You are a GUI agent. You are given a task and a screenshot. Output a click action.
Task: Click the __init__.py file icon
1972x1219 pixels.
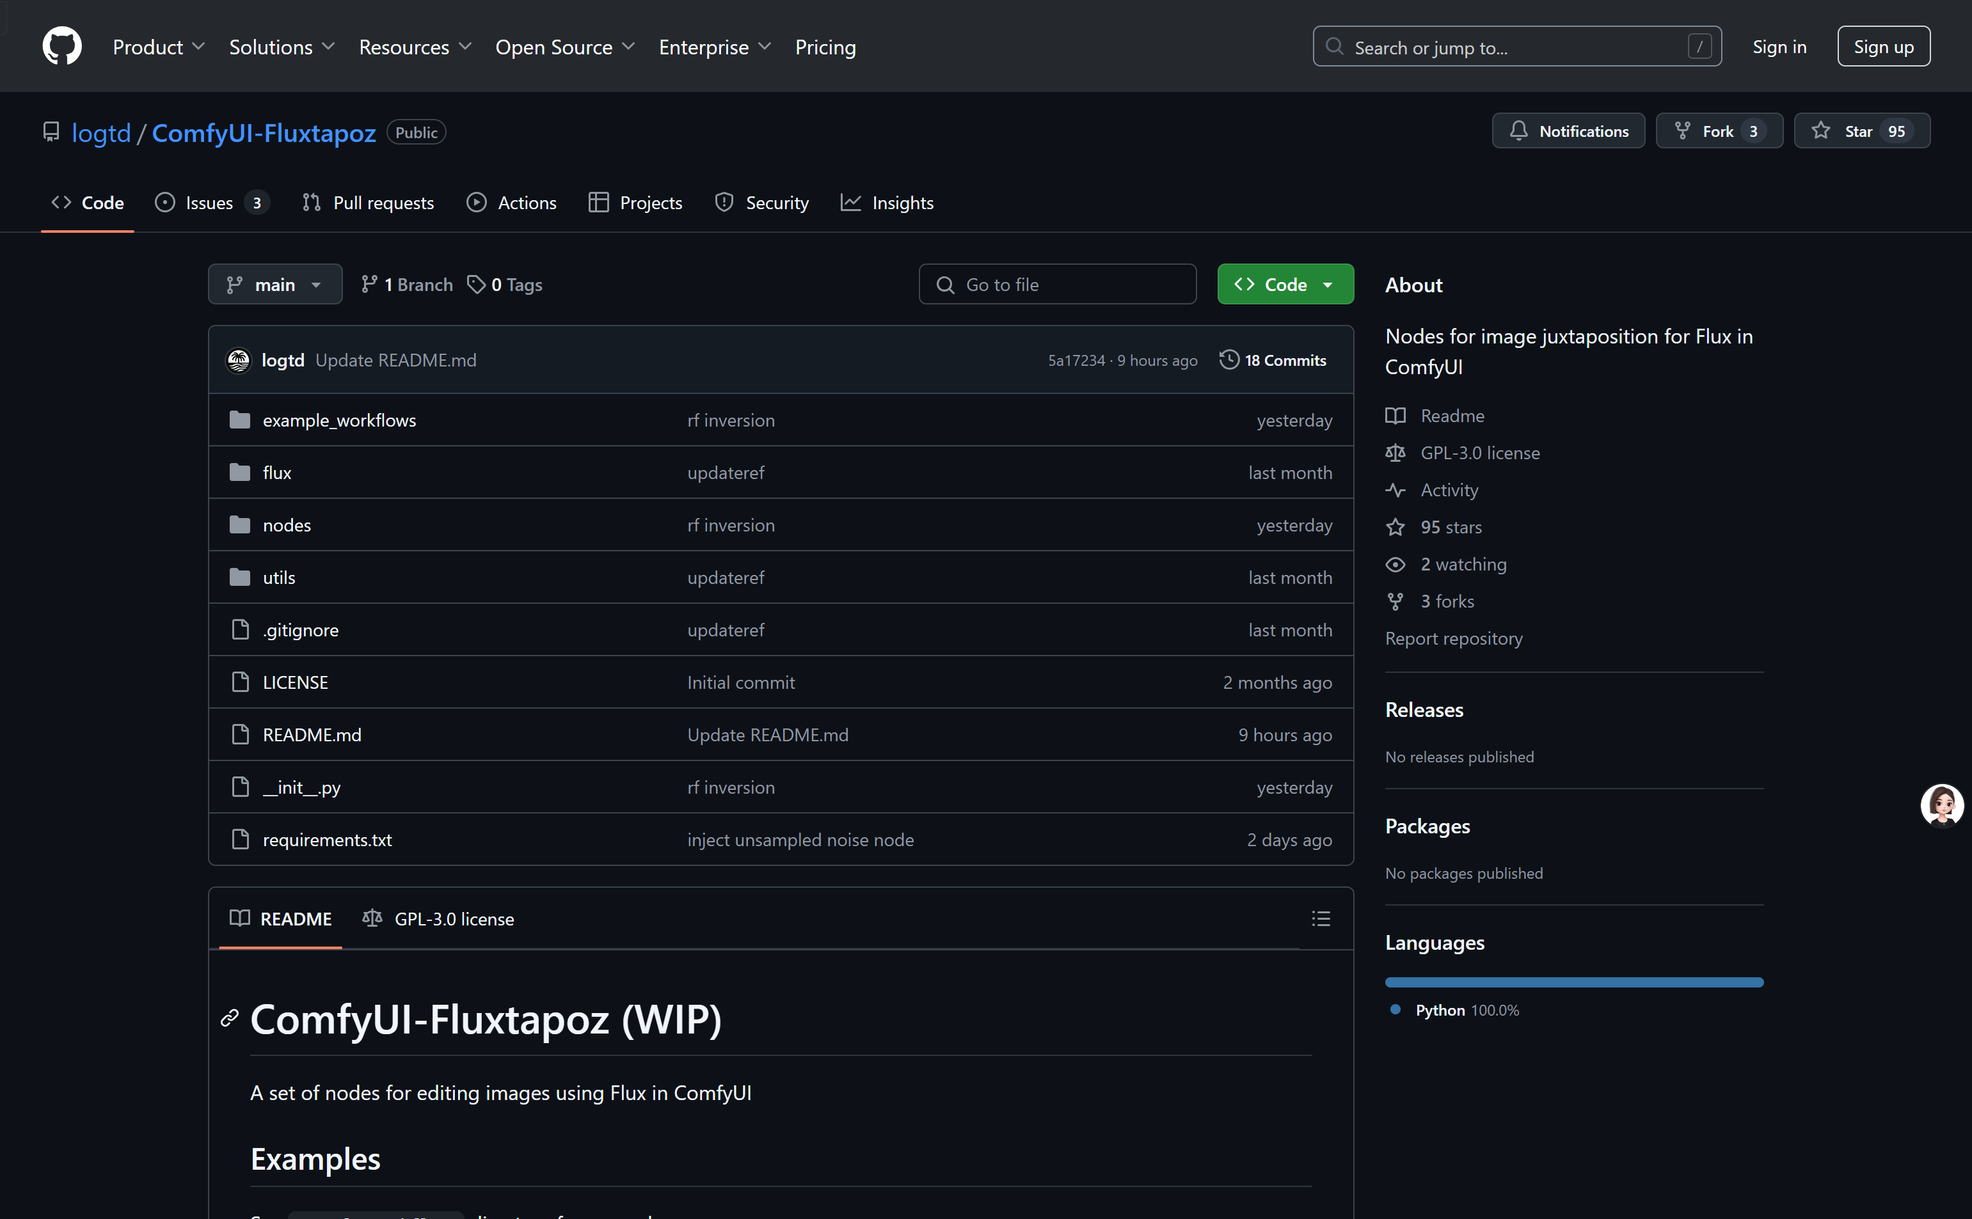click(239, 787)
